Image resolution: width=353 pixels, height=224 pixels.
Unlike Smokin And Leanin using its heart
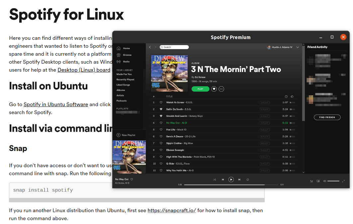coord(161,116)
